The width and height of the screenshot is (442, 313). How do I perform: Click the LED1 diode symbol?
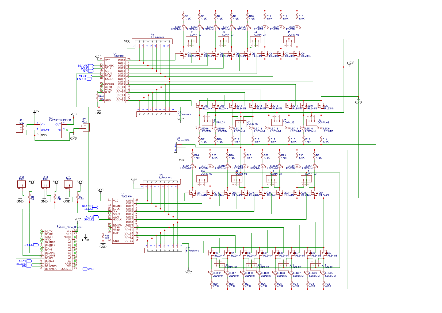[x=183, y=27]
